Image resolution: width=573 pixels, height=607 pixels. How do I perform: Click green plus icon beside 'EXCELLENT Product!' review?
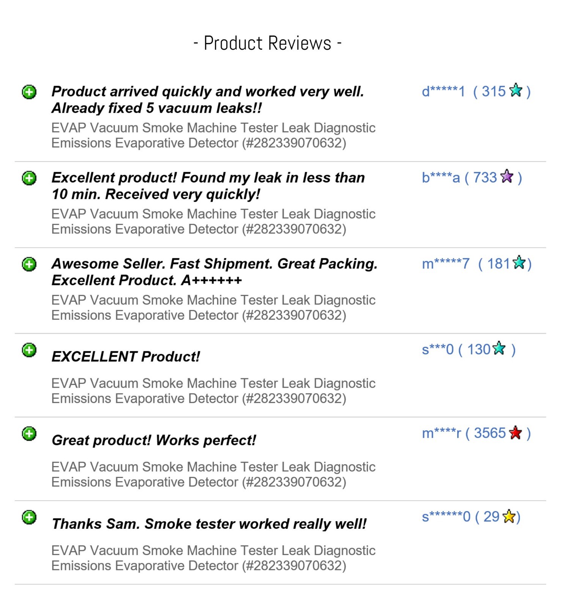point(29,350)
